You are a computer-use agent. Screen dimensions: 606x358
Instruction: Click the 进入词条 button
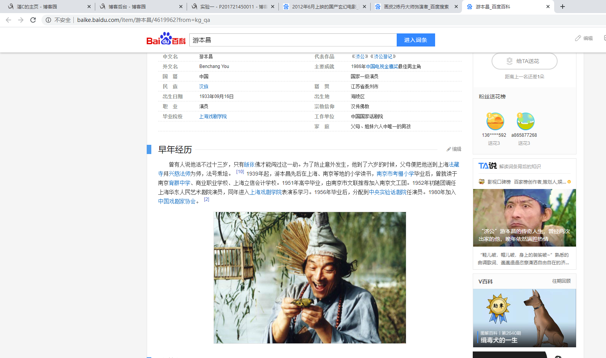(416, 40)
